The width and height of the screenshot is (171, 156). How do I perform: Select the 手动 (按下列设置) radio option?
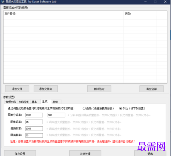(132, 109)
